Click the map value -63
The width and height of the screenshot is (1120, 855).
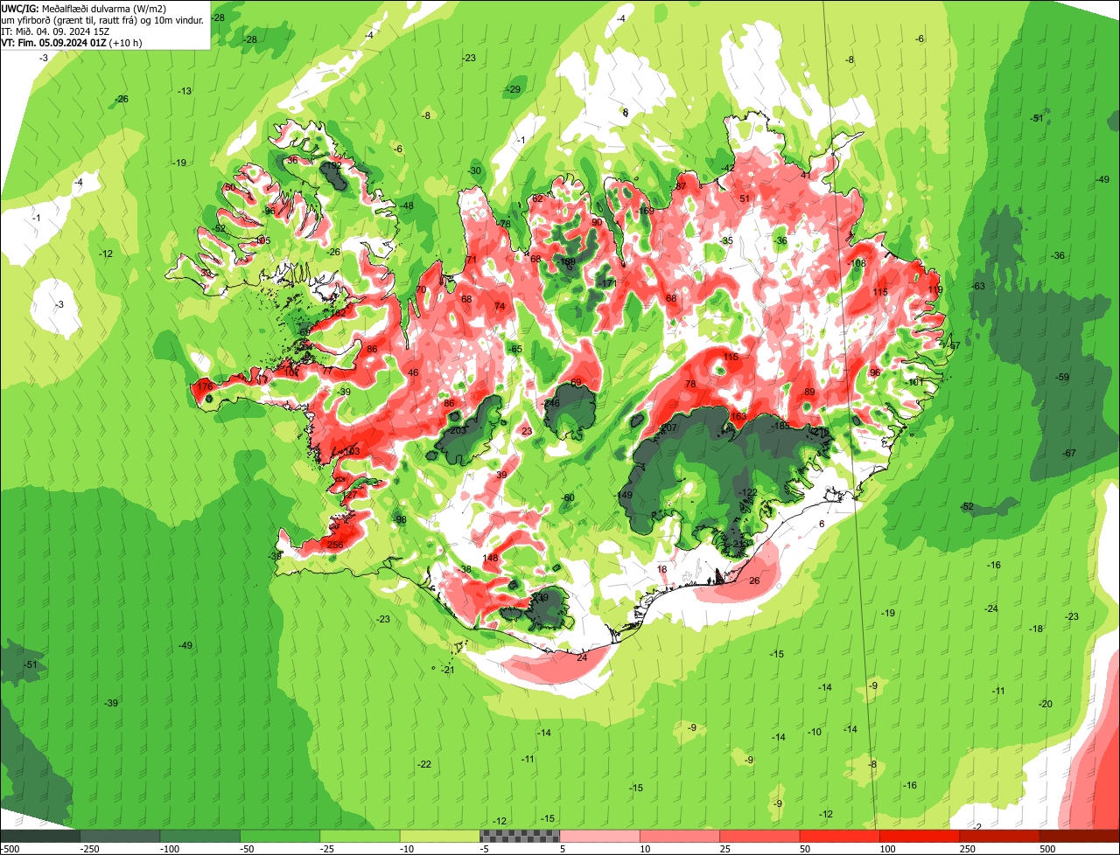click(x=978, y=286)
